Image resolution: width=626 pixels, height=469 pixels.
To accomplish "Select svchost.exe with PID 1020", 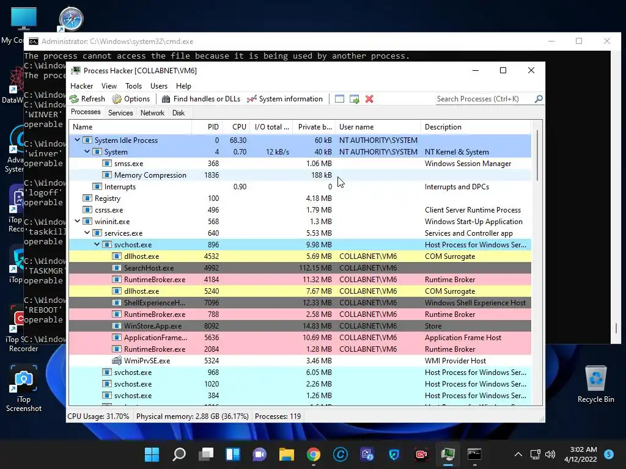I will tap(300, 384).
